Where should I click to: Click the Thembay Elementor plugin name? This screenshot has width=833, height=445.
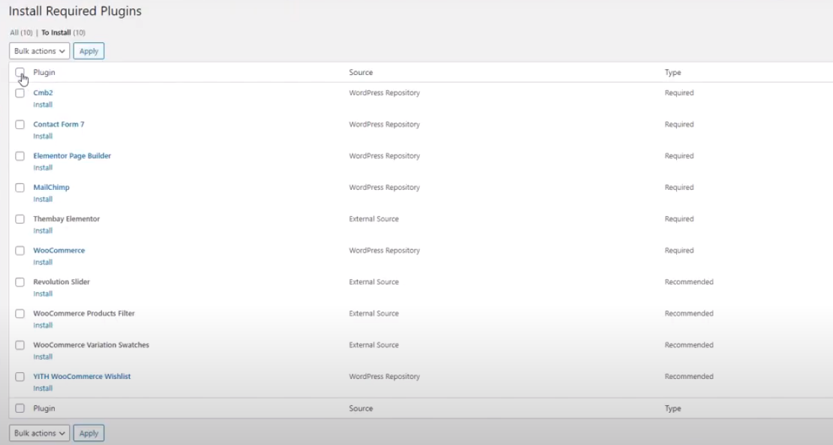coord(66,219)
